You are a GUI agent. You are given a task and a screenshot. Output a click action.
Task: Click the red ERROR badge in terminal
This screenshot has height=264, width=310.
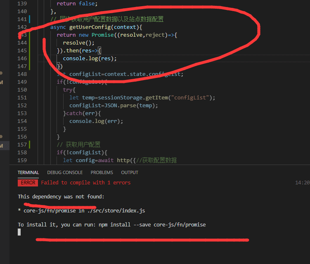coord(28,183)
